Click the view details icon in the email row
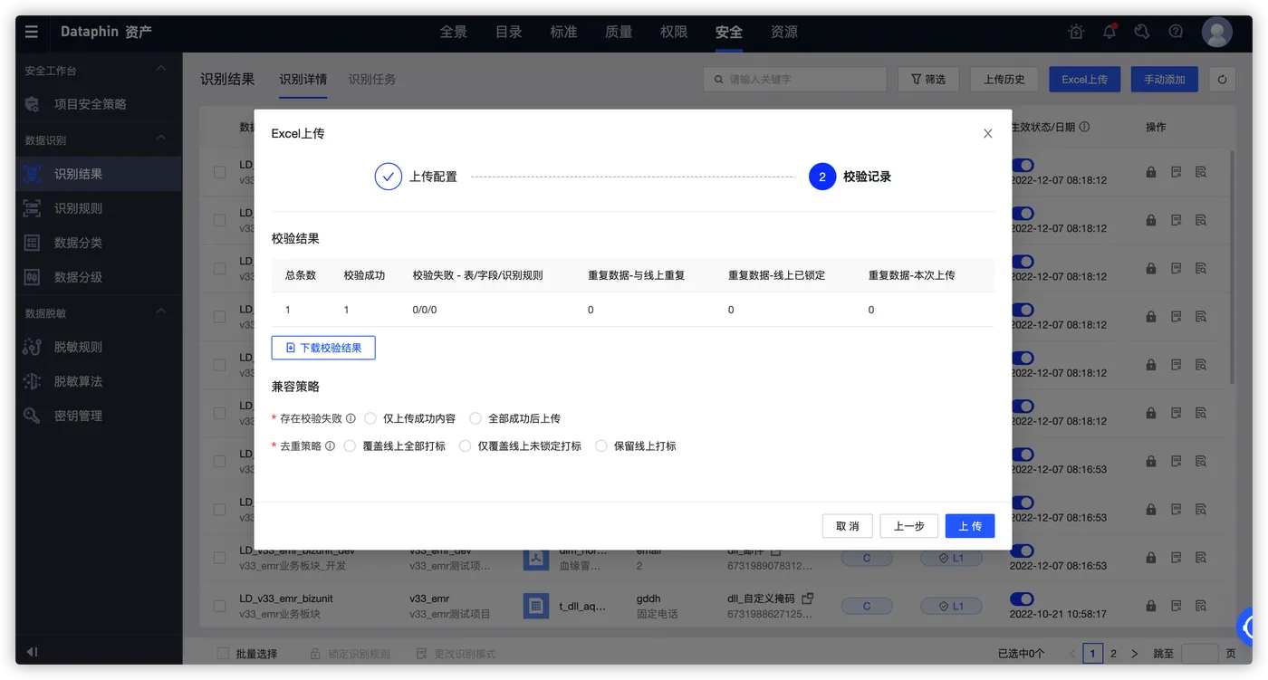The width and height of the screenshot is (1268, 680). [x=1201, y=557]
